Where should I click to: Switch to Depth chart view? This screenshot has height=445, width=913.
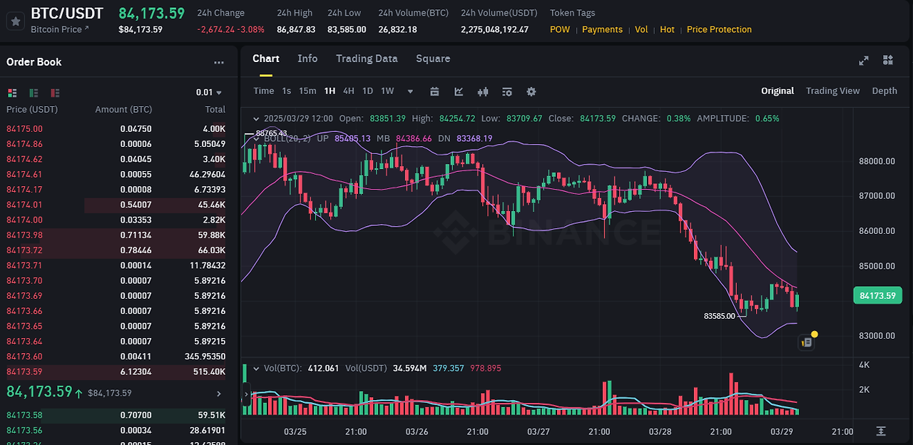click(884, 91)
